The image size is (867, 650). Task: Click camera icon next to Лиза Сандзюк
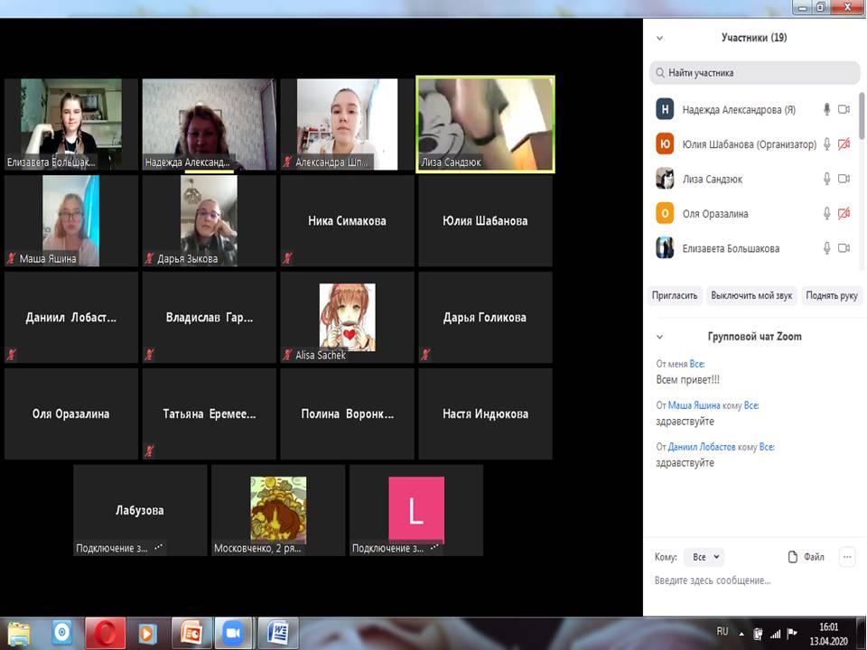[x=844, y=179]
